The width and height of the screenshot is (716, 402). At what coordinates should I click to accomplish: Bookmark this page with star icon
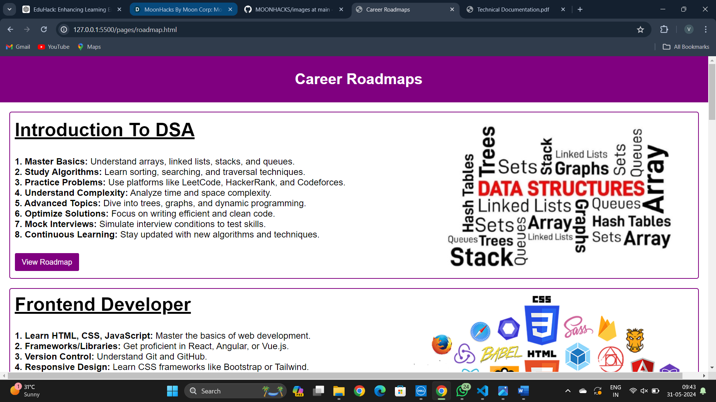[x=640, y=29]
